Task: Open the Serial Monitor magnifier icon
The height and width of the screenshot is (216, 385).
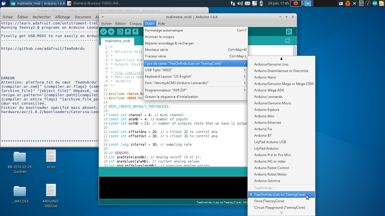Action: [289, 32]
